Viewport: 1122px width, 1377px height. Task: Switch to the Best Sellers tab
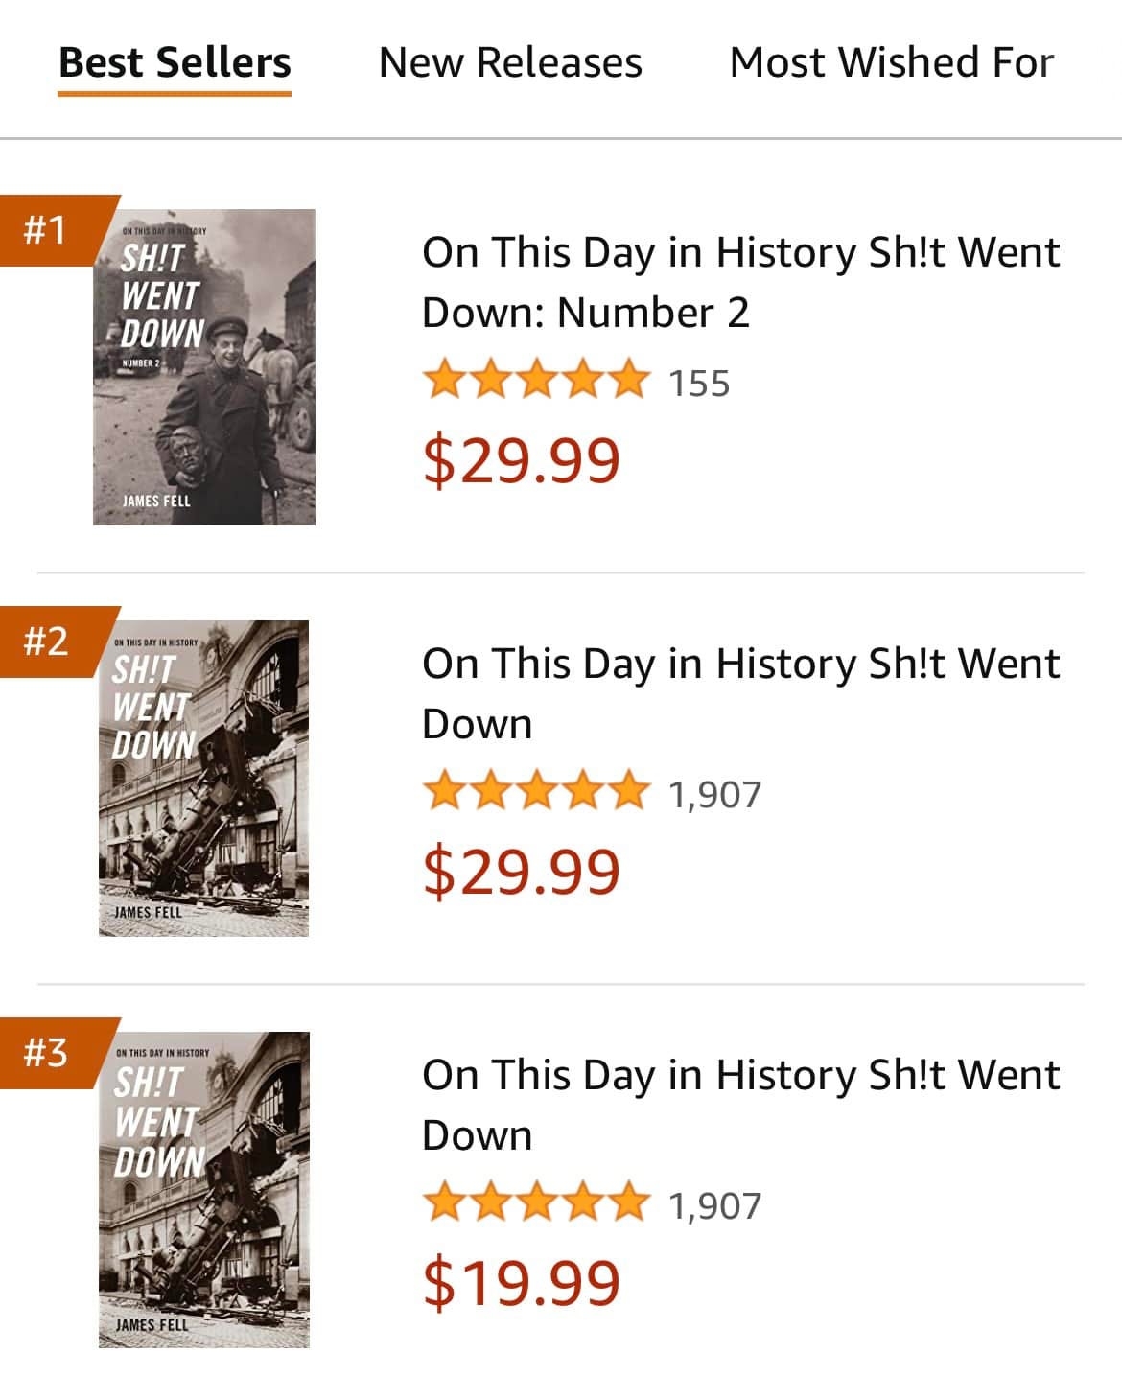point(175,63)
